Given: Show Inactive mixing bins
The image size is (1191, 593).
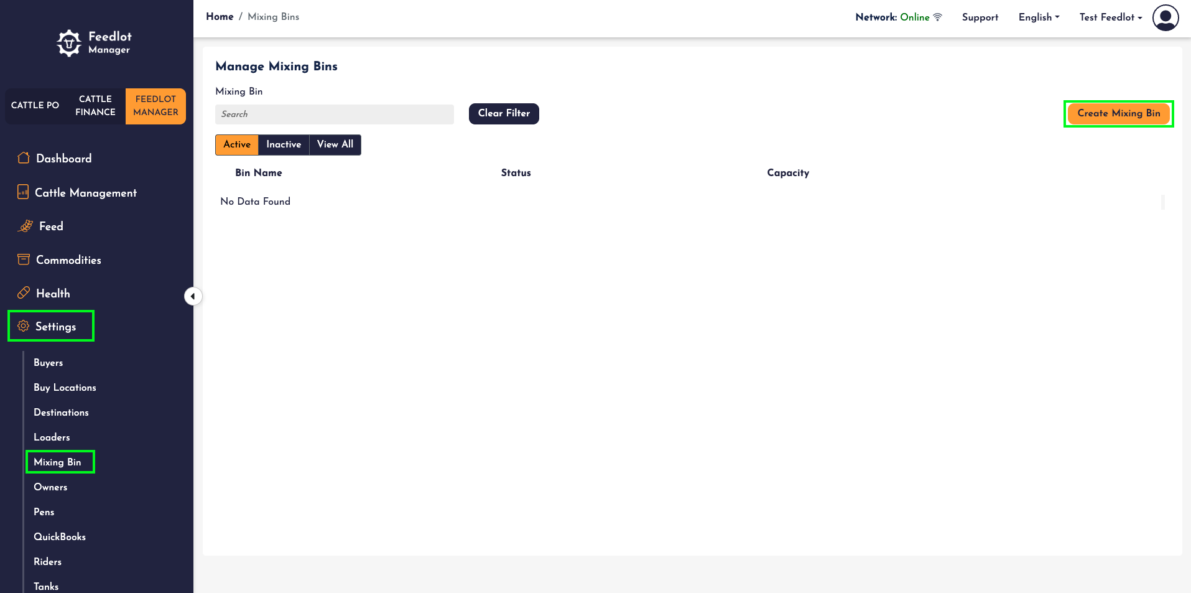Looking at the screenshot, I should pos(284,144).
